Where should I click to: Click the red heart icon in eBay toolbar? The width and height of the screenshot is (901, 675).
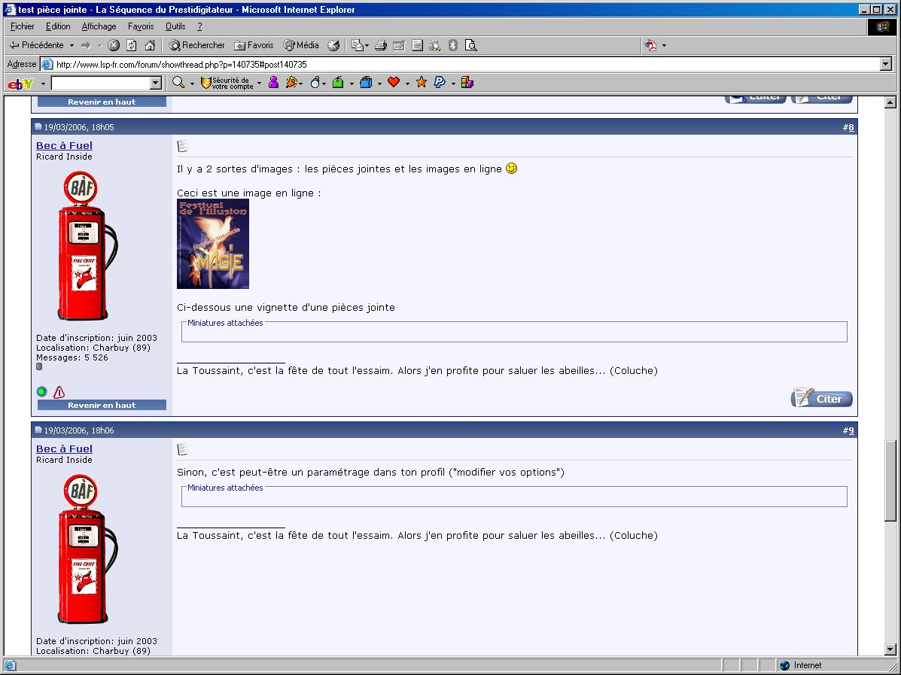(394, 83)
